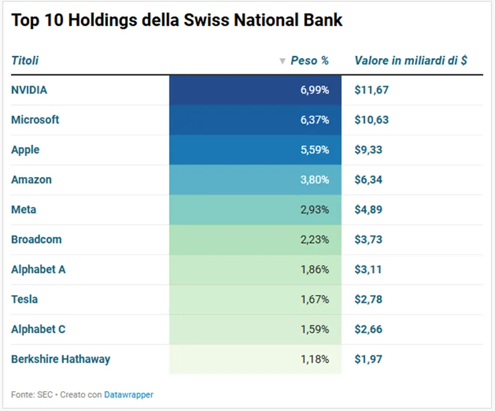Screen dimensions: 495x411
Task: Sort table by Peso % column header
Action: [310, 60]
